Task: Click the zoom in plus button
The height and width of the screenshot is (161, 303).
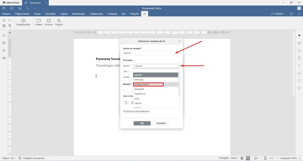Action: point(299,158)
